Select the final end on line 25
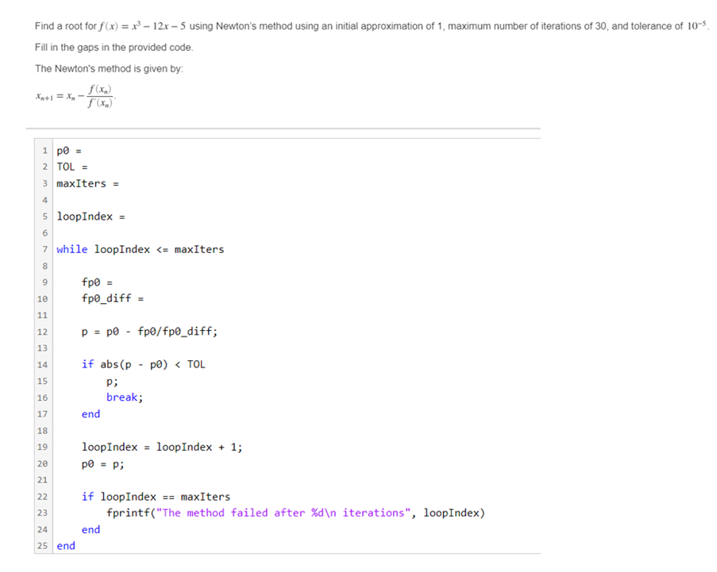The height and width of the screenshot is (572, 717). click(x=65, y=545)
